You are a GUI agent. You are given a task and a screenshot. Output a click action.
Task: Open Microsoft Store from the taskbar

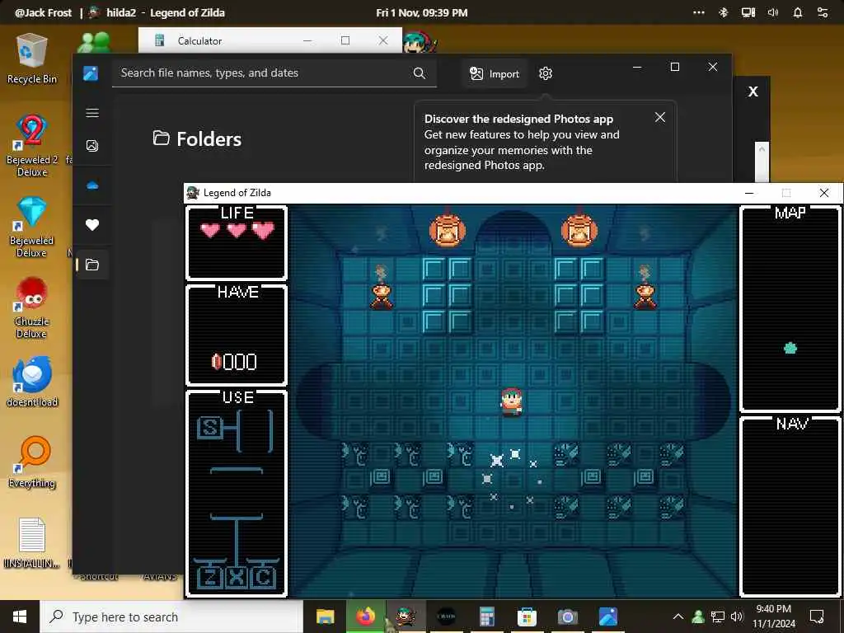(527, 617)
